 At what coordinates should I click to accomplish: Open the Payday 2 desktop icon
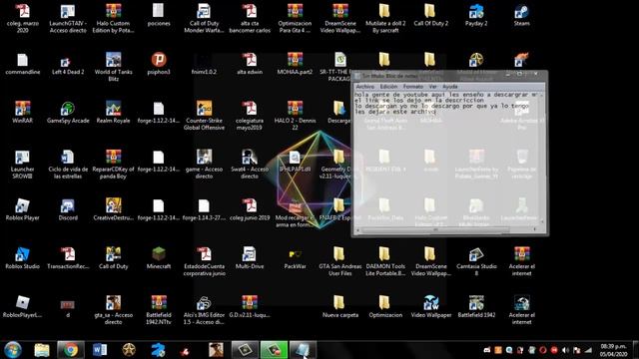pos(476,15)
